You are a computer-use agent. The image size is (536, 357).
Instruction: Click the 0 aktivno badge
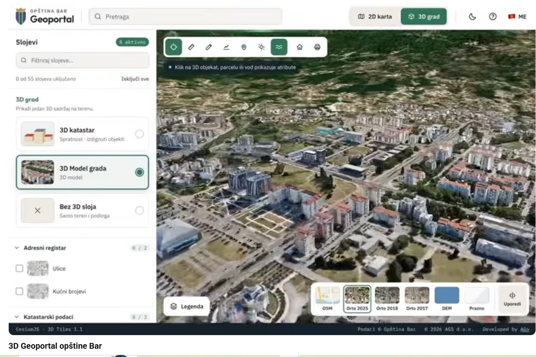132,42
